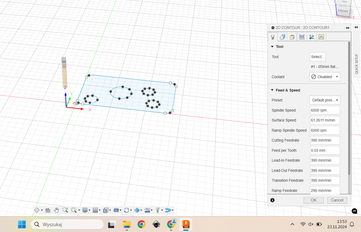Open Display Settings monitor icon

pyautogui.click(x=85, y=210)
